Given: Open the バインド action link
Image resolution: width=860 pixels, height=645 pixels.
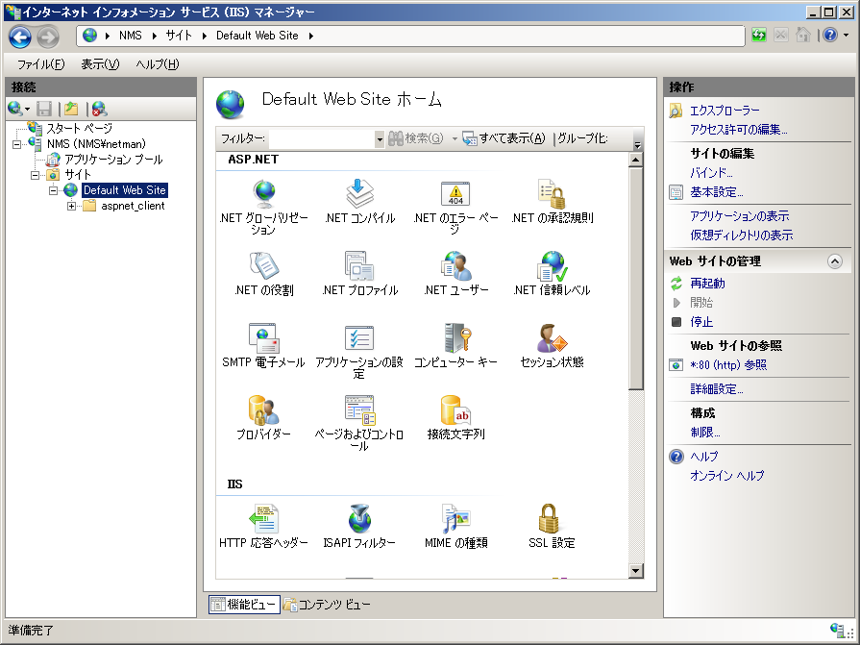Looking at the screenshot, I should (x=711, y=173).
